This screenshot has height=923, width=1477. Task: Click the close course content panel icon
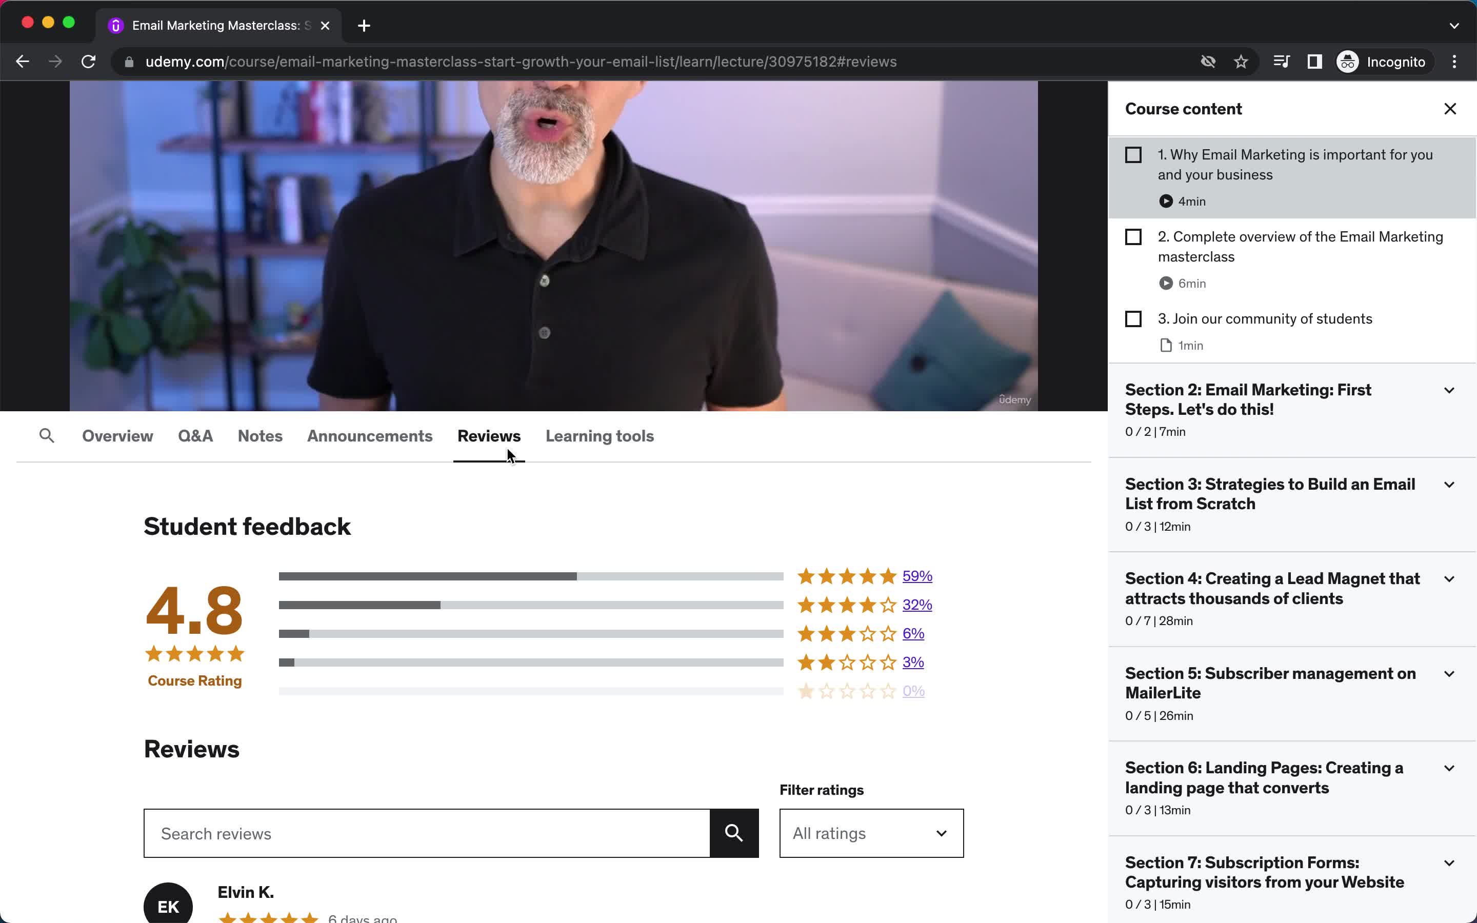click(1449, 109)
